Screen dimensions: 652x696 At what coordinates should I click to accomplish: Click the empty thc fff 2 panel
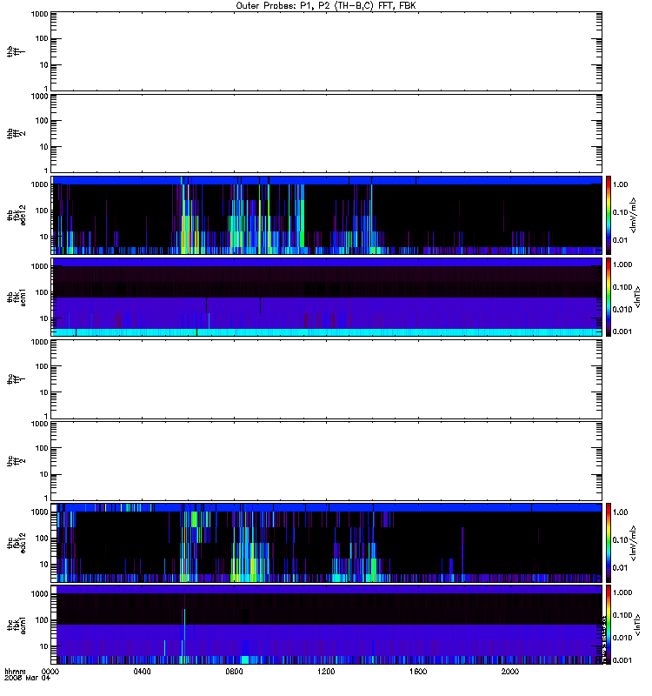point(327,461)
